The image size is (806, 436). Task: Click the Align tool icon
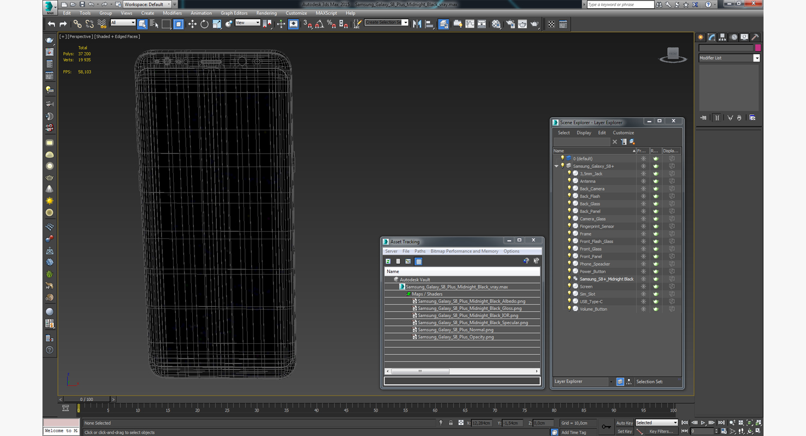429,24
